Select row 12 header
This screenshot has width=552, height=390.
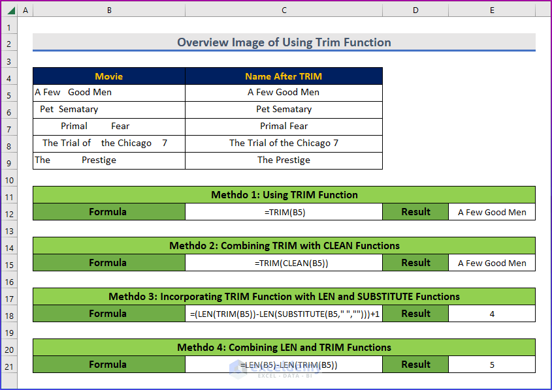(x=8, y=211)
